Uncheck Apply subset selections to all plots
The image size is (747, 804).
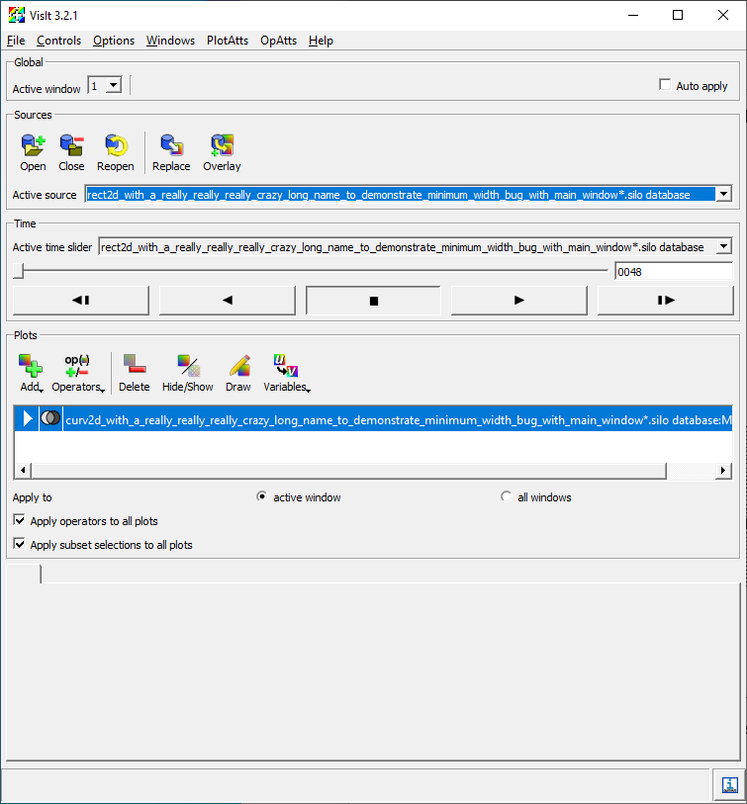coord(19,544)
